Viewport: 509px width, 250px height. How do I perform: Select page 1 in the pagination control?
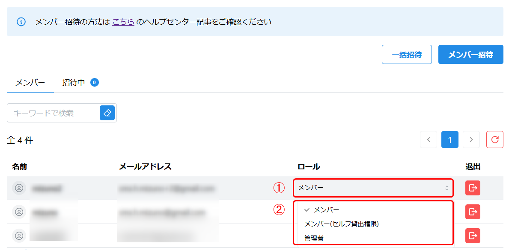tap(449, 140)
